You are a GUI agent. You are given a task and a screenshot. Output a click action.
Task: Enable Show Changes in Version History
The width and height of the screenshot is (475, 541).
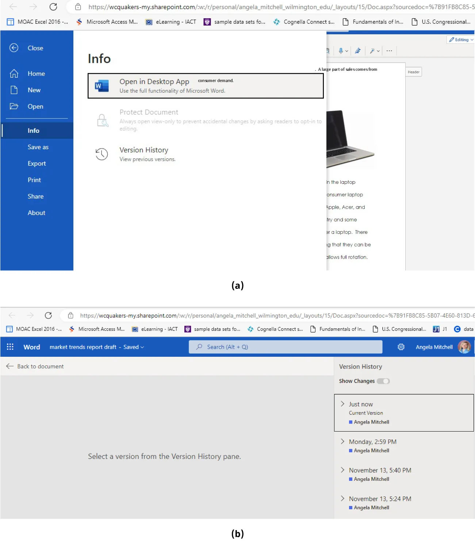point(384,381)
